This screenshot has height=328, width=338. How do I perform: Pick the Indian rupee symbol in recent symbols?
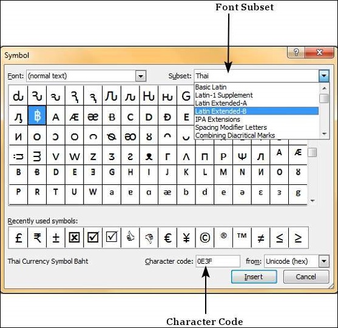tap(37, 238)
